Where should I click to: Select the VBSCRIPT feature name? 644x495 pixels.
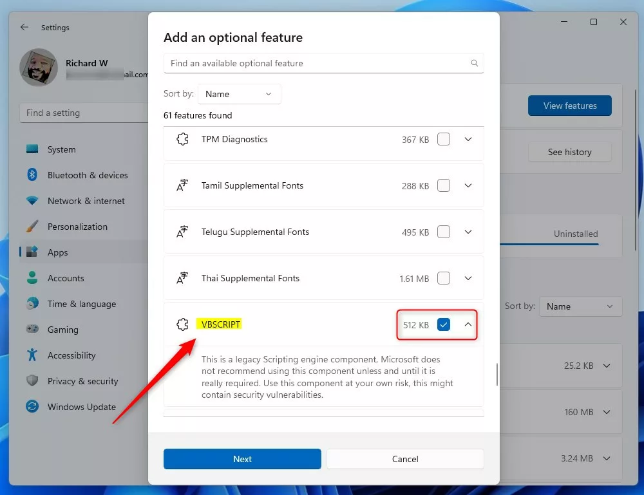pos(220,324)
